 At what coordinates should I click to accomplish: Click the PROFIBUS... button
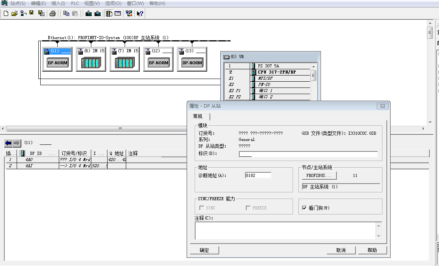click(x=319, y=175)
